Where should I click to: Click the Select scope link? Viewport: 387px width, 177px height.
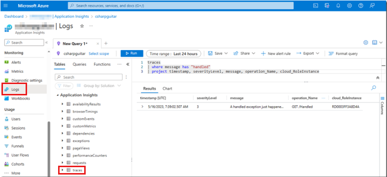pos(99,54)
